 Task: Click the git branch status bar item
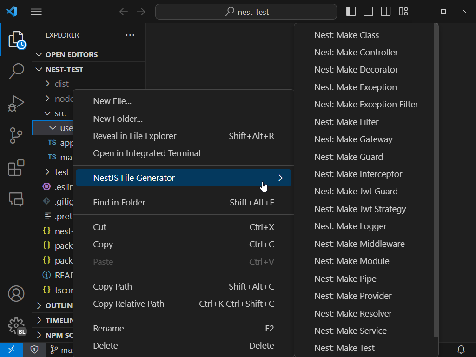(61, 350)
